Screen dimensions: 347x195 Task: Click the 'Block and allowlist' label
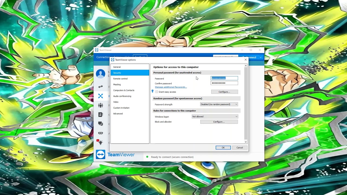coord(163,122)
